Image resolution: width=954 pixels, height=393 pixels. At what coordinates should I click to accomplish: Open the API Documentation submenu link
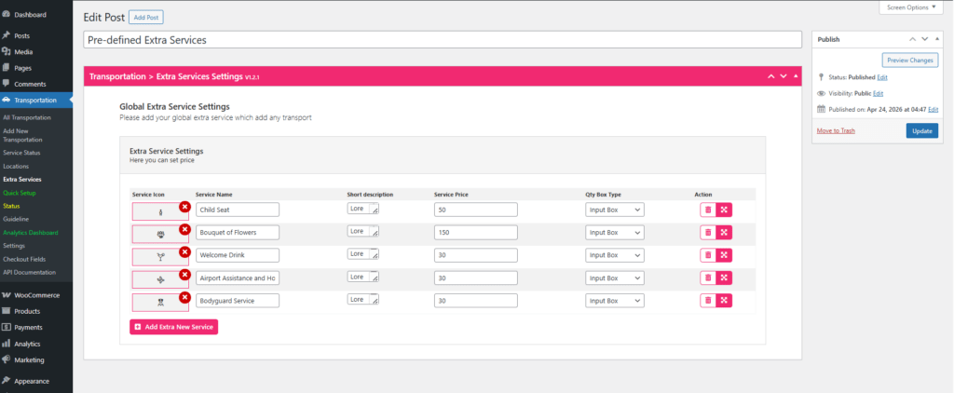point(29,273)
